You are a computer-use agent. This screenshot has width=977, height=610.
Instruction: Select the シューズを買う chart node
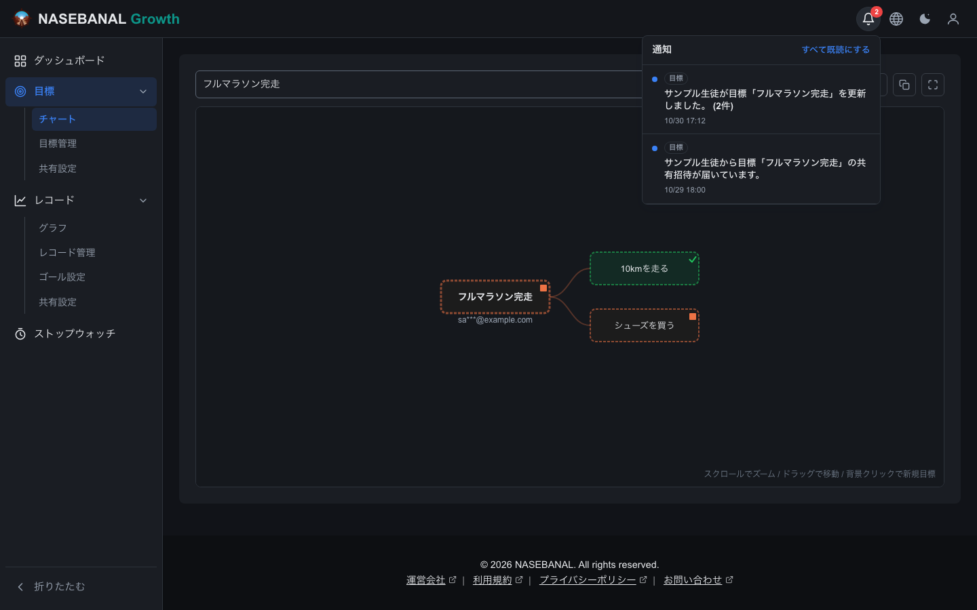point(645,325)
